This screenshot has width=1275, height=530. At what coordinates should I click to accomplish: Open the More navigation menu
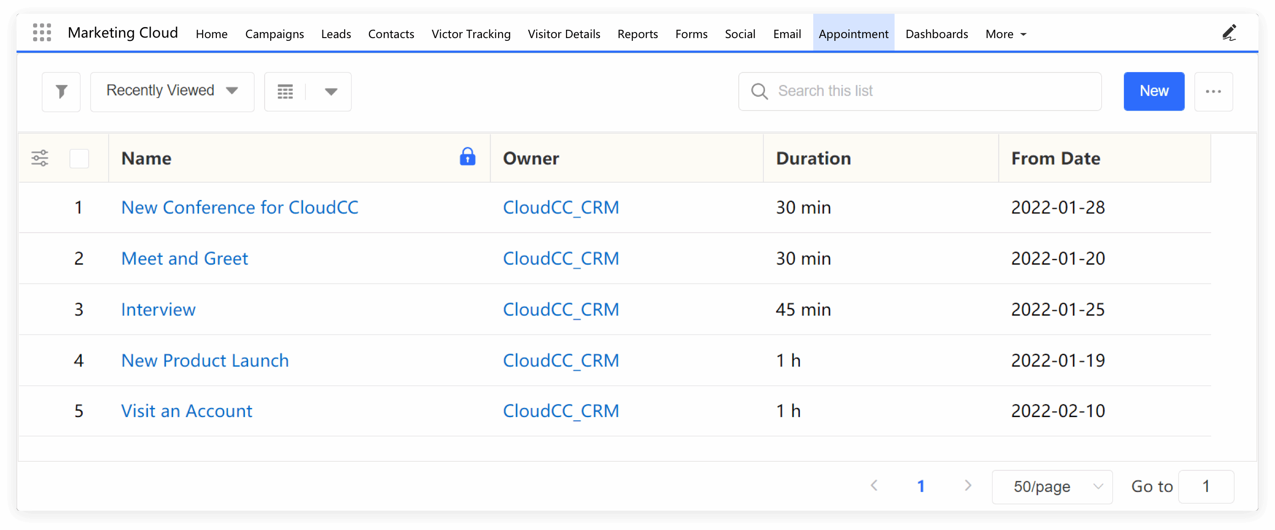[1006, 33]
